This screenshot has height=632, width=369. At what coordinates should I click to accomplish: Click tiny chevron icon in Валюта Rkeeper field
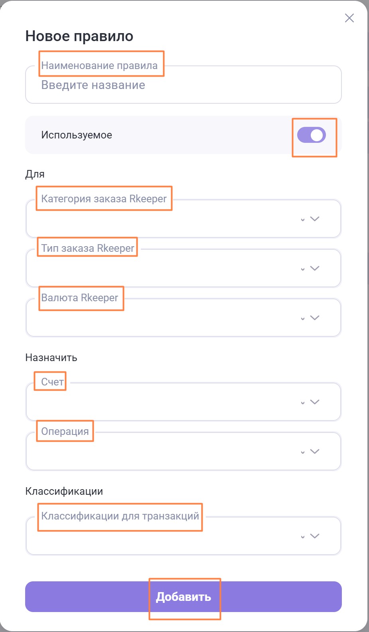[303, 319]
